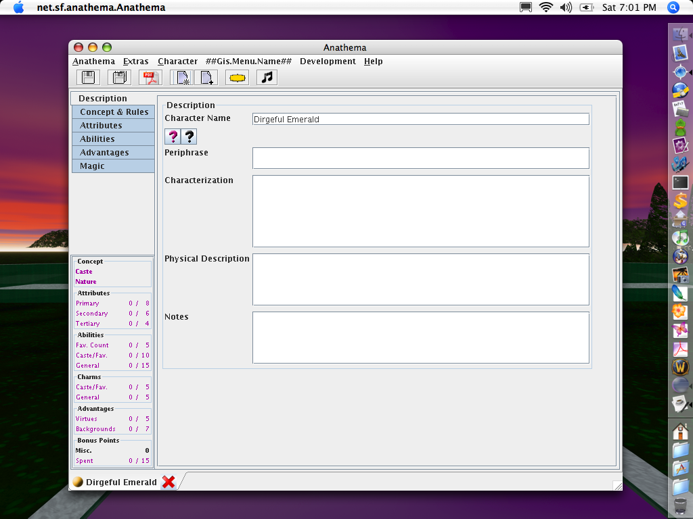
Task: Switch to the Attributes section
Action: tap(113, 125)
